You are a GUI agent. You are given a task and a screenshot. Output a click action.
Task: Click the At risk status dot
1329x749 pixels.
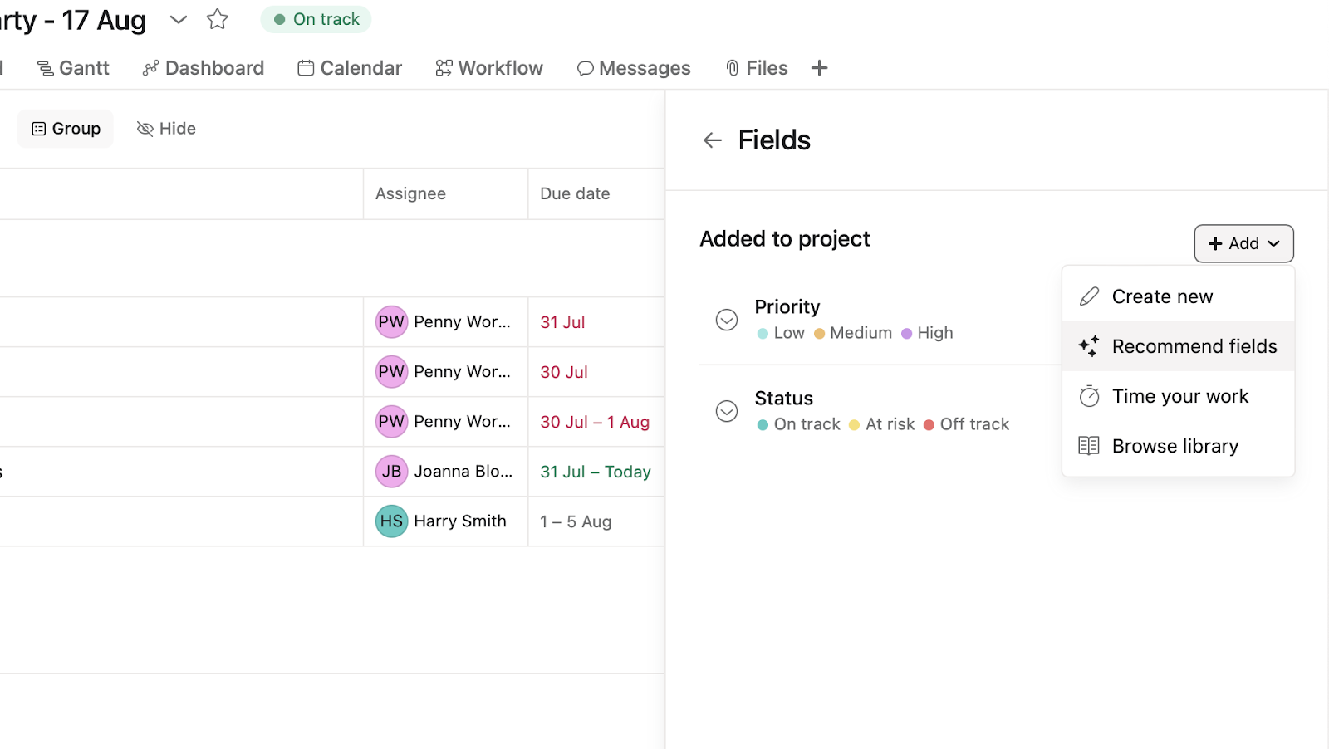pos(854,425)
